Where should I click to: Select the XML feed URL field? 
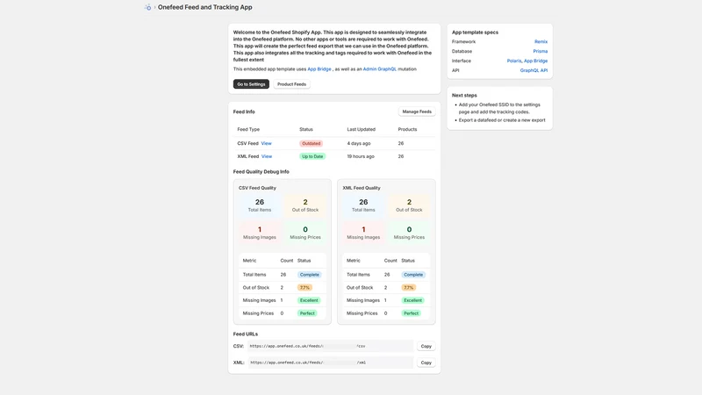pos(331,363)
